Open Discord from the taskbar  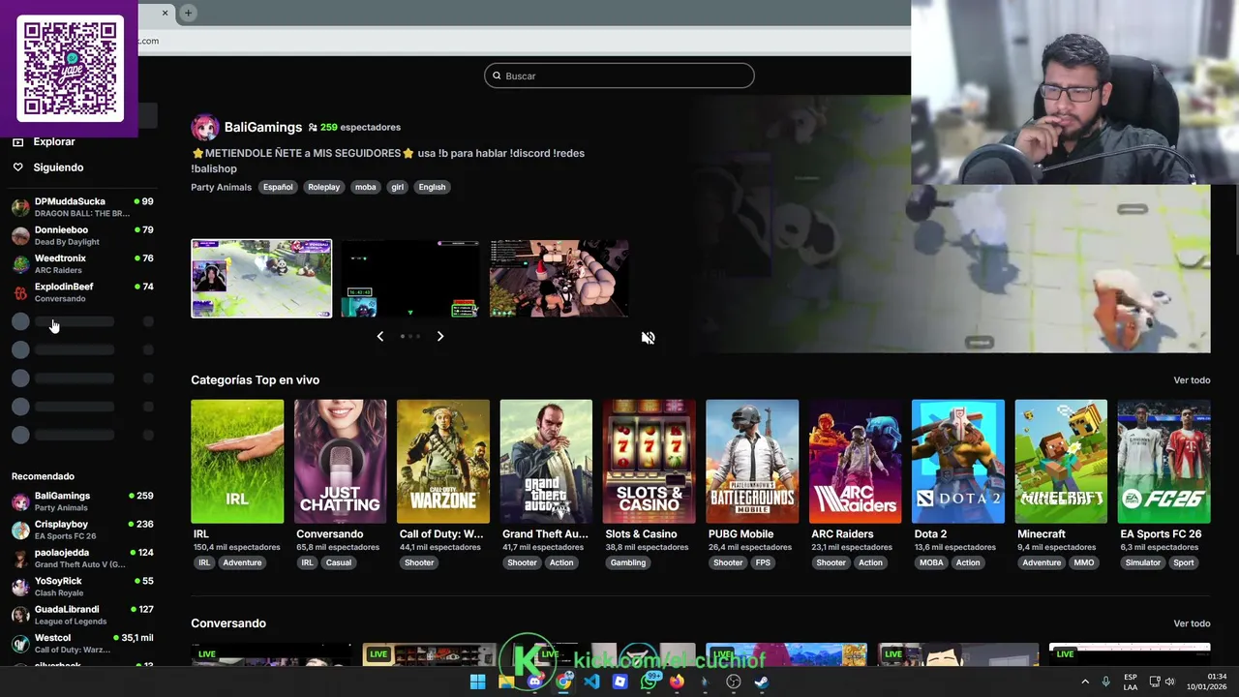click(535, 682)
